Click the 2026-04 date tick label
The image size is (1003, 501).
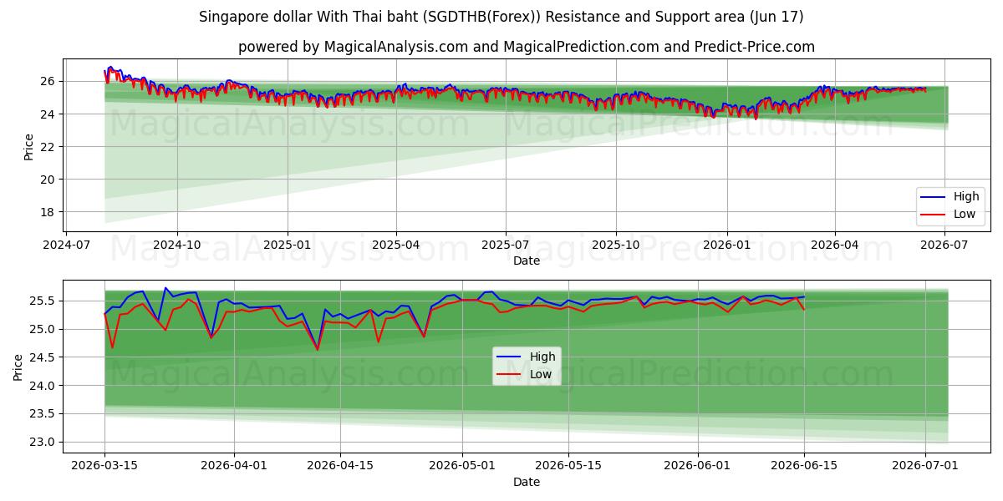(834, 245)
